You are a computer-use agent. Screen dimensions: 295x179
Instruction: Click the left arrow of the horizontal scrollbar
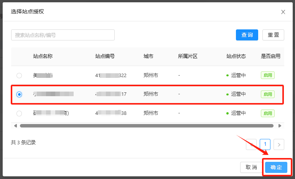tap(16, 126)
